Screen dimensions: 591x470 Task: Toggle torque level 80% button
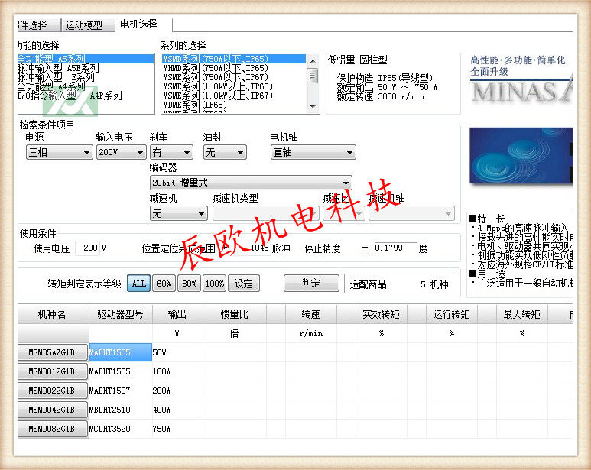[x=189, y=284]
